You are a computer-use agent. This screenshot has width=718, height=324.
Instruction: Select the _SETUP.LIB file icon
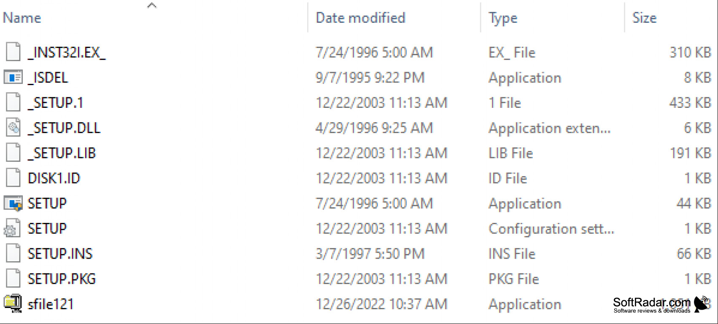pos(13,153)
